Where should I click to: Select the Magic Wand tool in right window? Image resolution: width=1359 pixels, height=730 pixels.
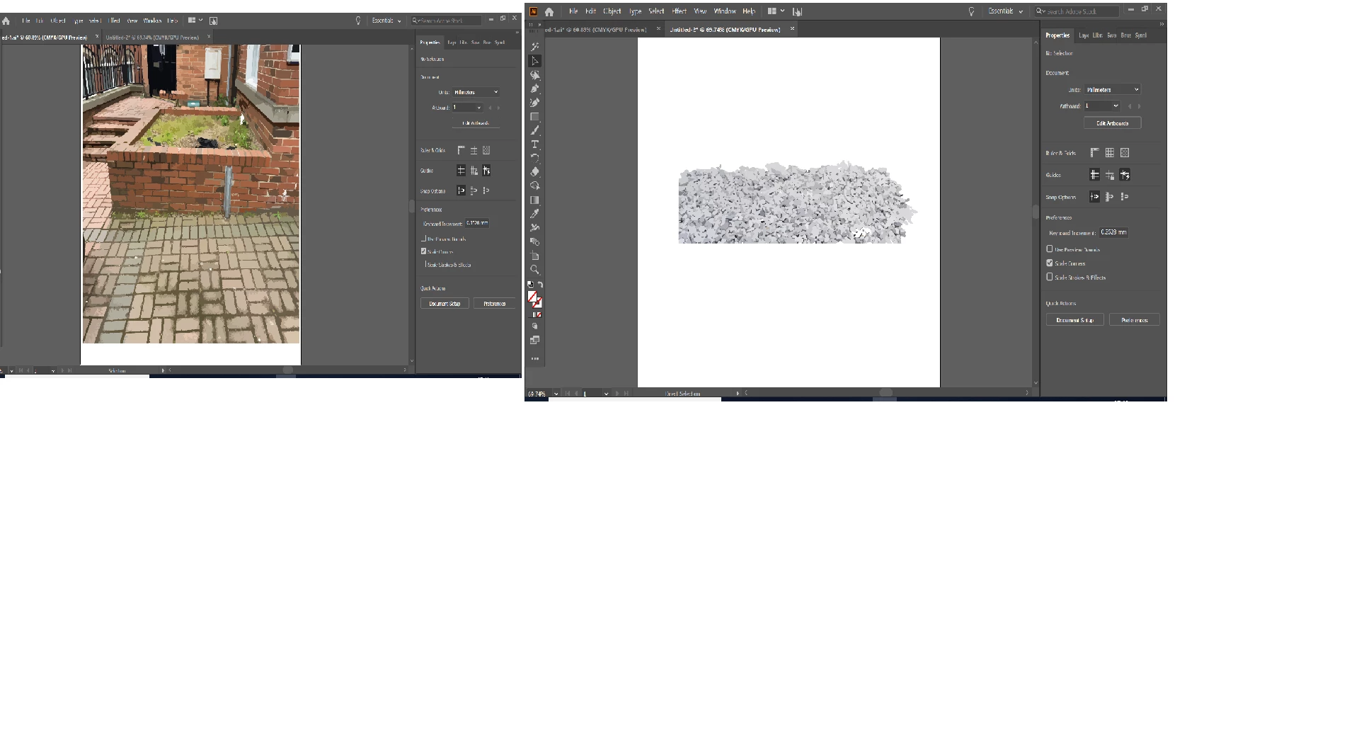(x=535, y=47)
